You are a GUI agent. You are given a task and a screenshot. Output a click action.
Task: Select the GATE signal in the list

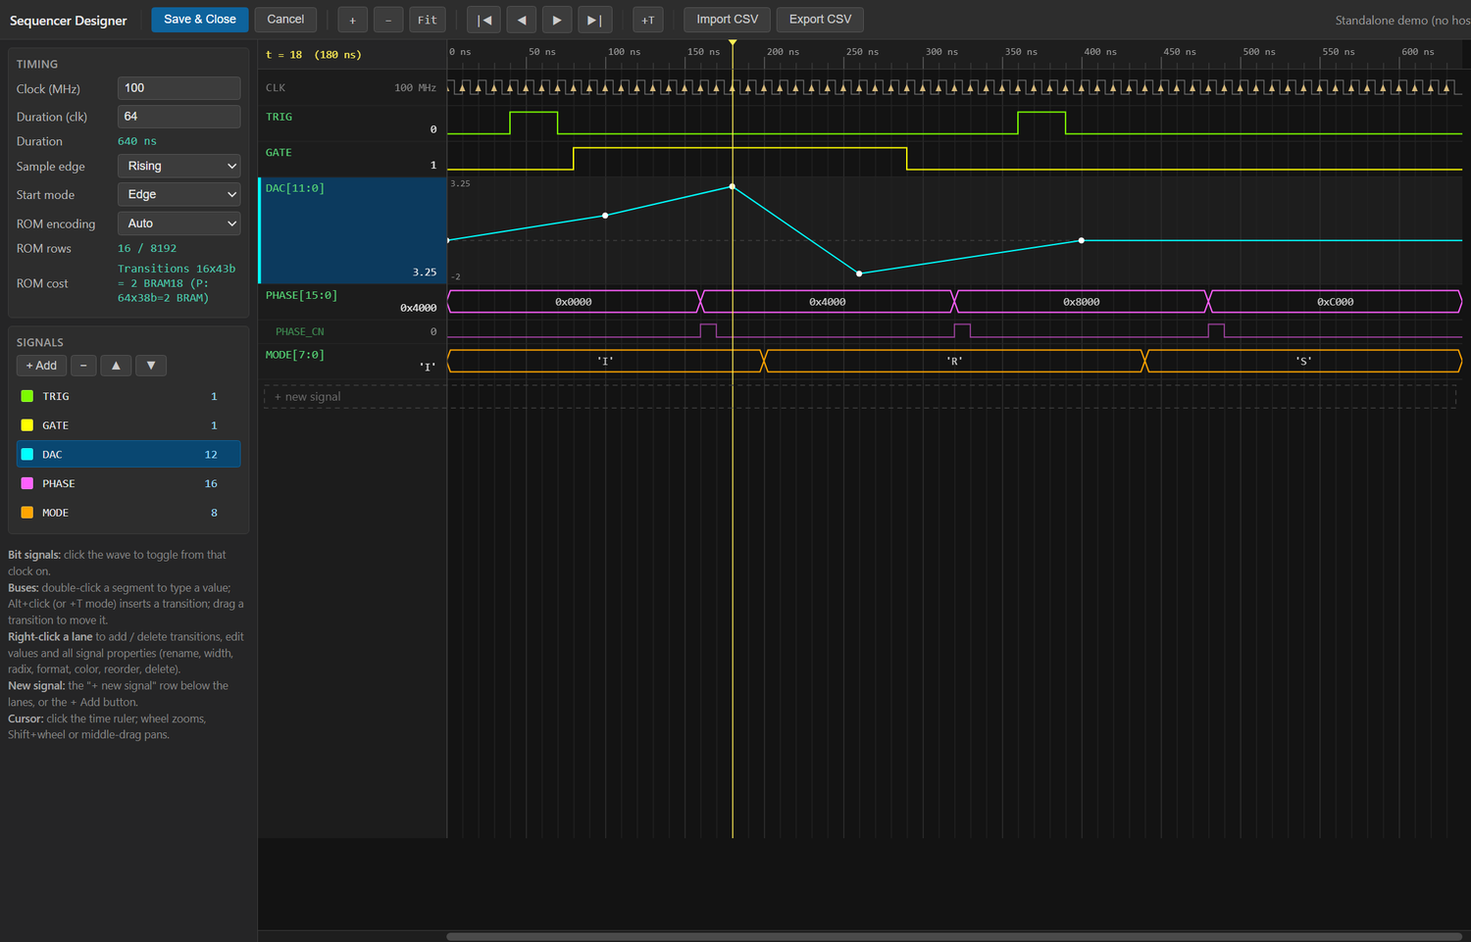tap(128, 425)
